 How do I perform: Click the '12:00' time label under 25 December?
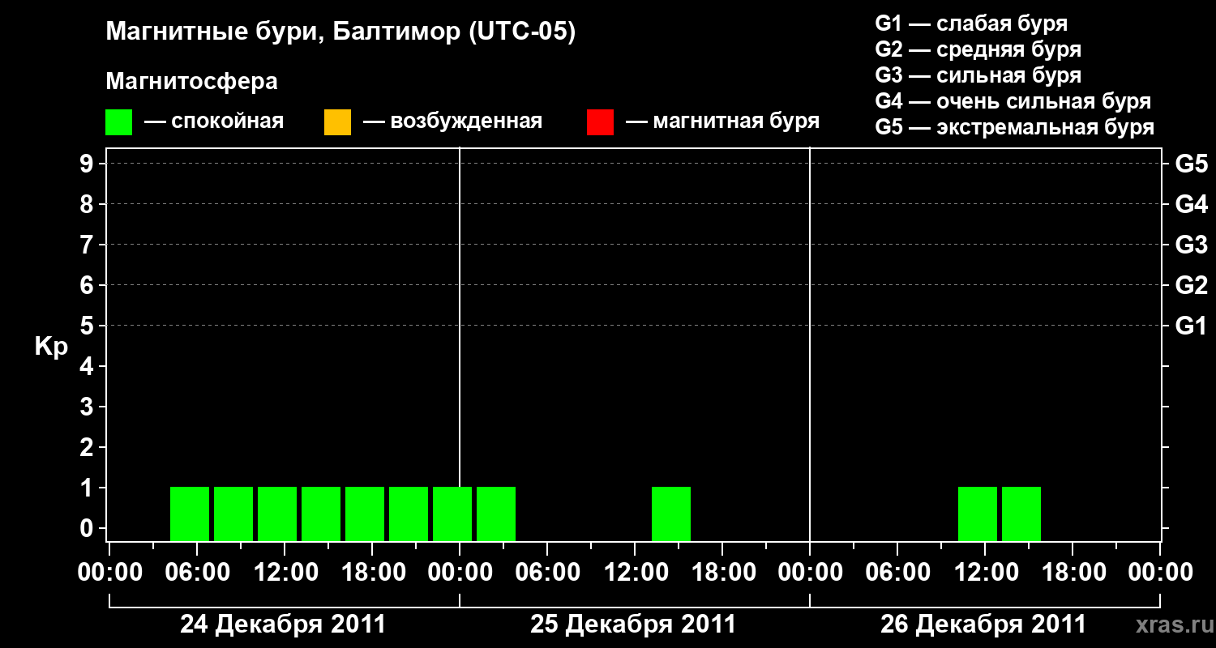pos(635,573)
